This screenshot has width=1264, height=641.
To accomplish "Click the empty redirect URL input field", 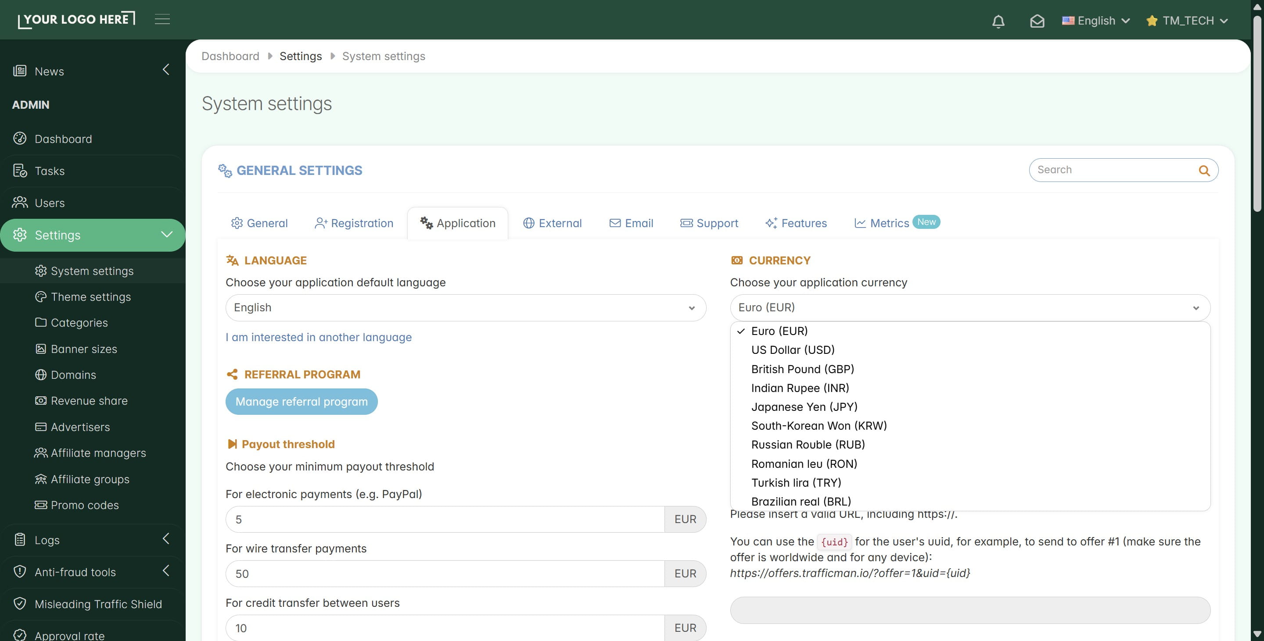I will tap(970, 610).
